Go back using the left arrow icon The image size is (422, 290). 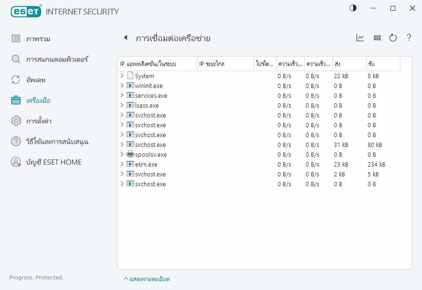pyautogui.click(x=125, y=38)
